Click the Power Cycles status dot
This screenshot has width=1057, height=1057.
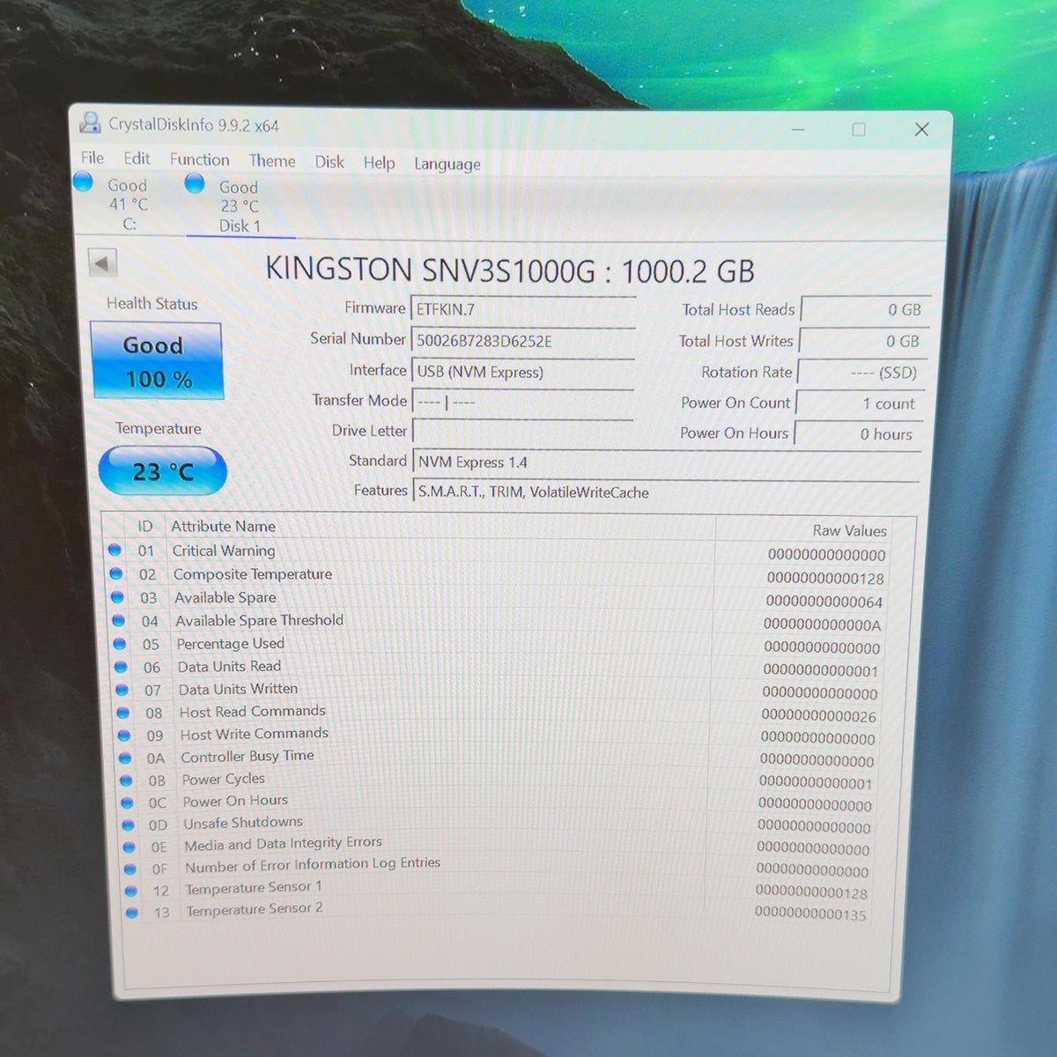click(126, 780)
